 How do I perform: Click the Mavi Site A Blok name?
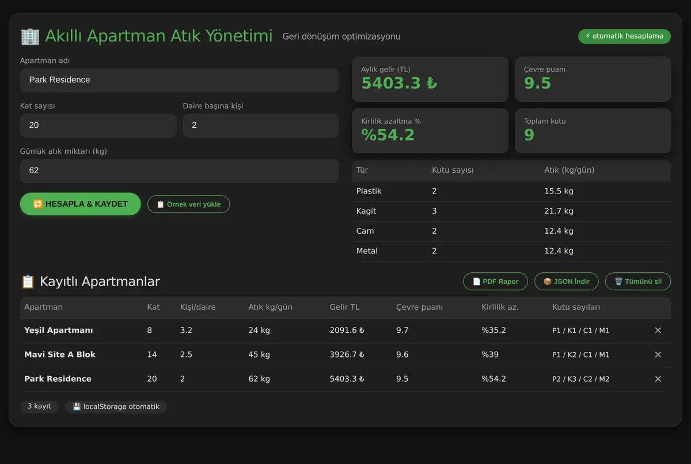pyautogui.click(x=60, y=355)
